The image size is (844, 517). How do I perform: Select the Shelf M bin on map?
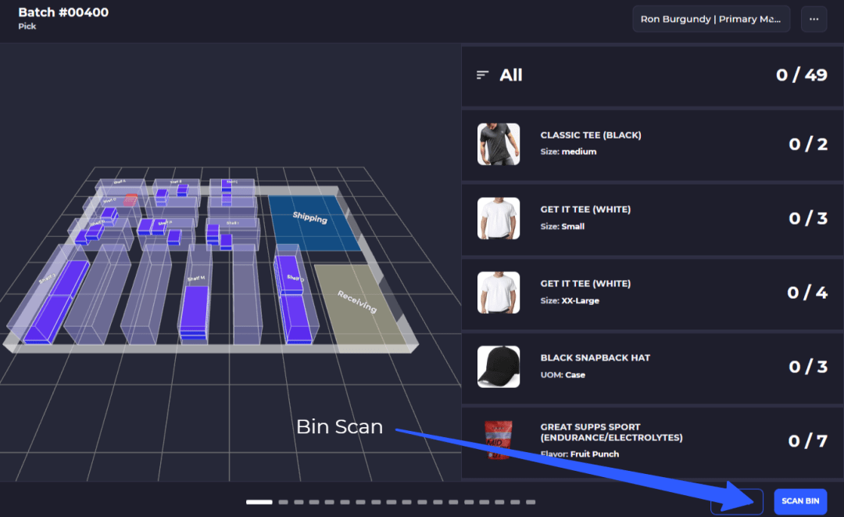[x=195, y=312]
